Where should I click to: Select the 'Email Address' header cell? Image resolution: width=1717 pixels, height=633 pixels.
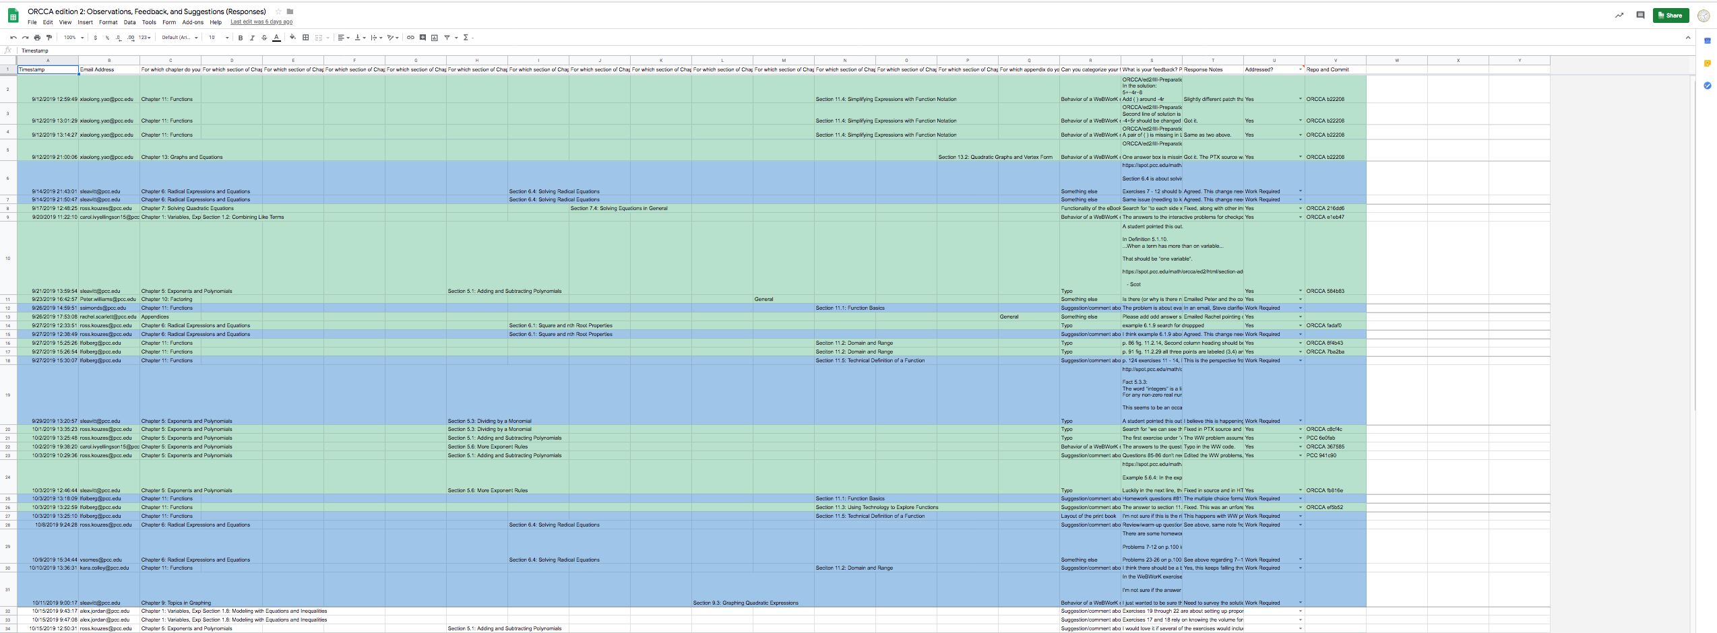tap(109, 69)
